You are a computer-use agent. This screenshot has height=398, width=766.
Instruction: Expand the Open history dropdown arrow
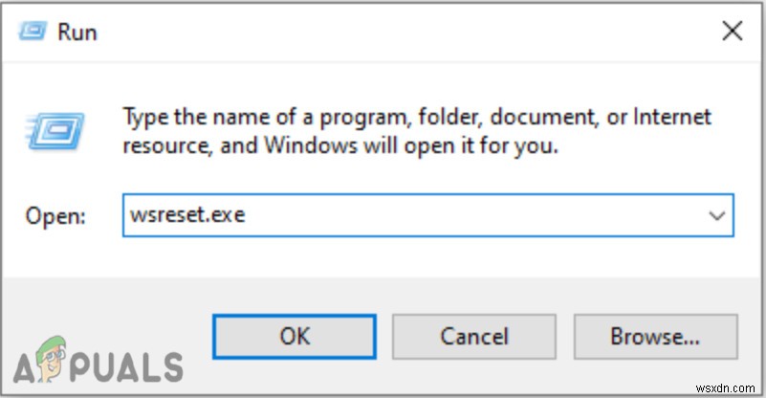click(x=717, y=216)
